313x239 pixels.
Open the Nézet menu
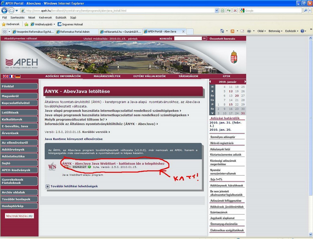pos(31,17)
